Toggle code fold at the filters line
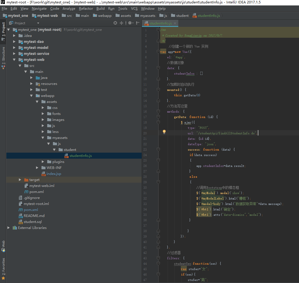299x283 pixels. [x=158, y=258]
